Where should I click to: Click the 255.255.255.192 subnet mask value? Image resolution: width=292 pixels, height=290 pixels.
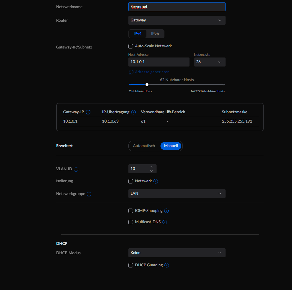[x=237, y=121]
